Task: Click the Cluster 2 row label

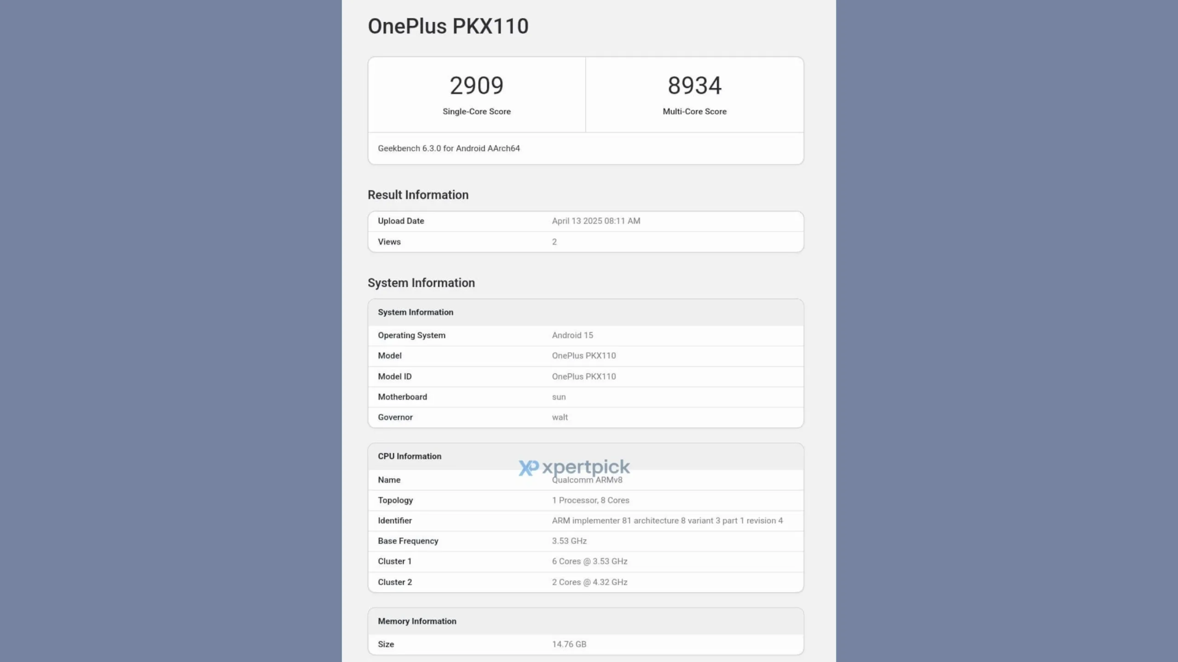Action: (x=395, y=582)
